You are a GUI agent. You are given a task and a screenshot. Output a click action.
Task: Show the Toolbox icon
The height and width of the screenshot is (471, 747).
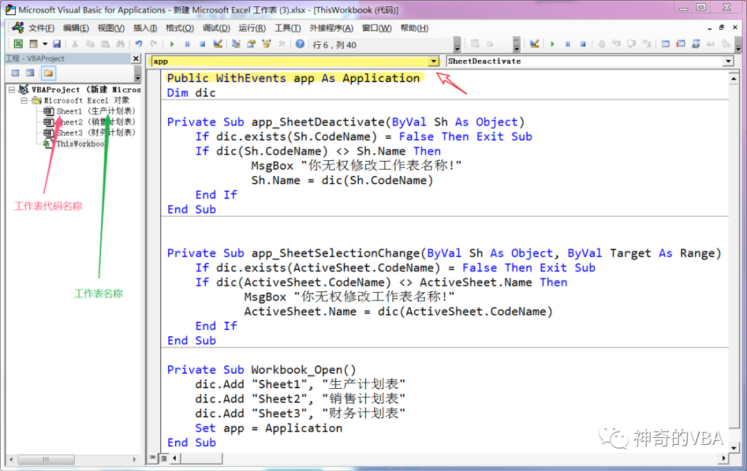(x=282, y=44)
